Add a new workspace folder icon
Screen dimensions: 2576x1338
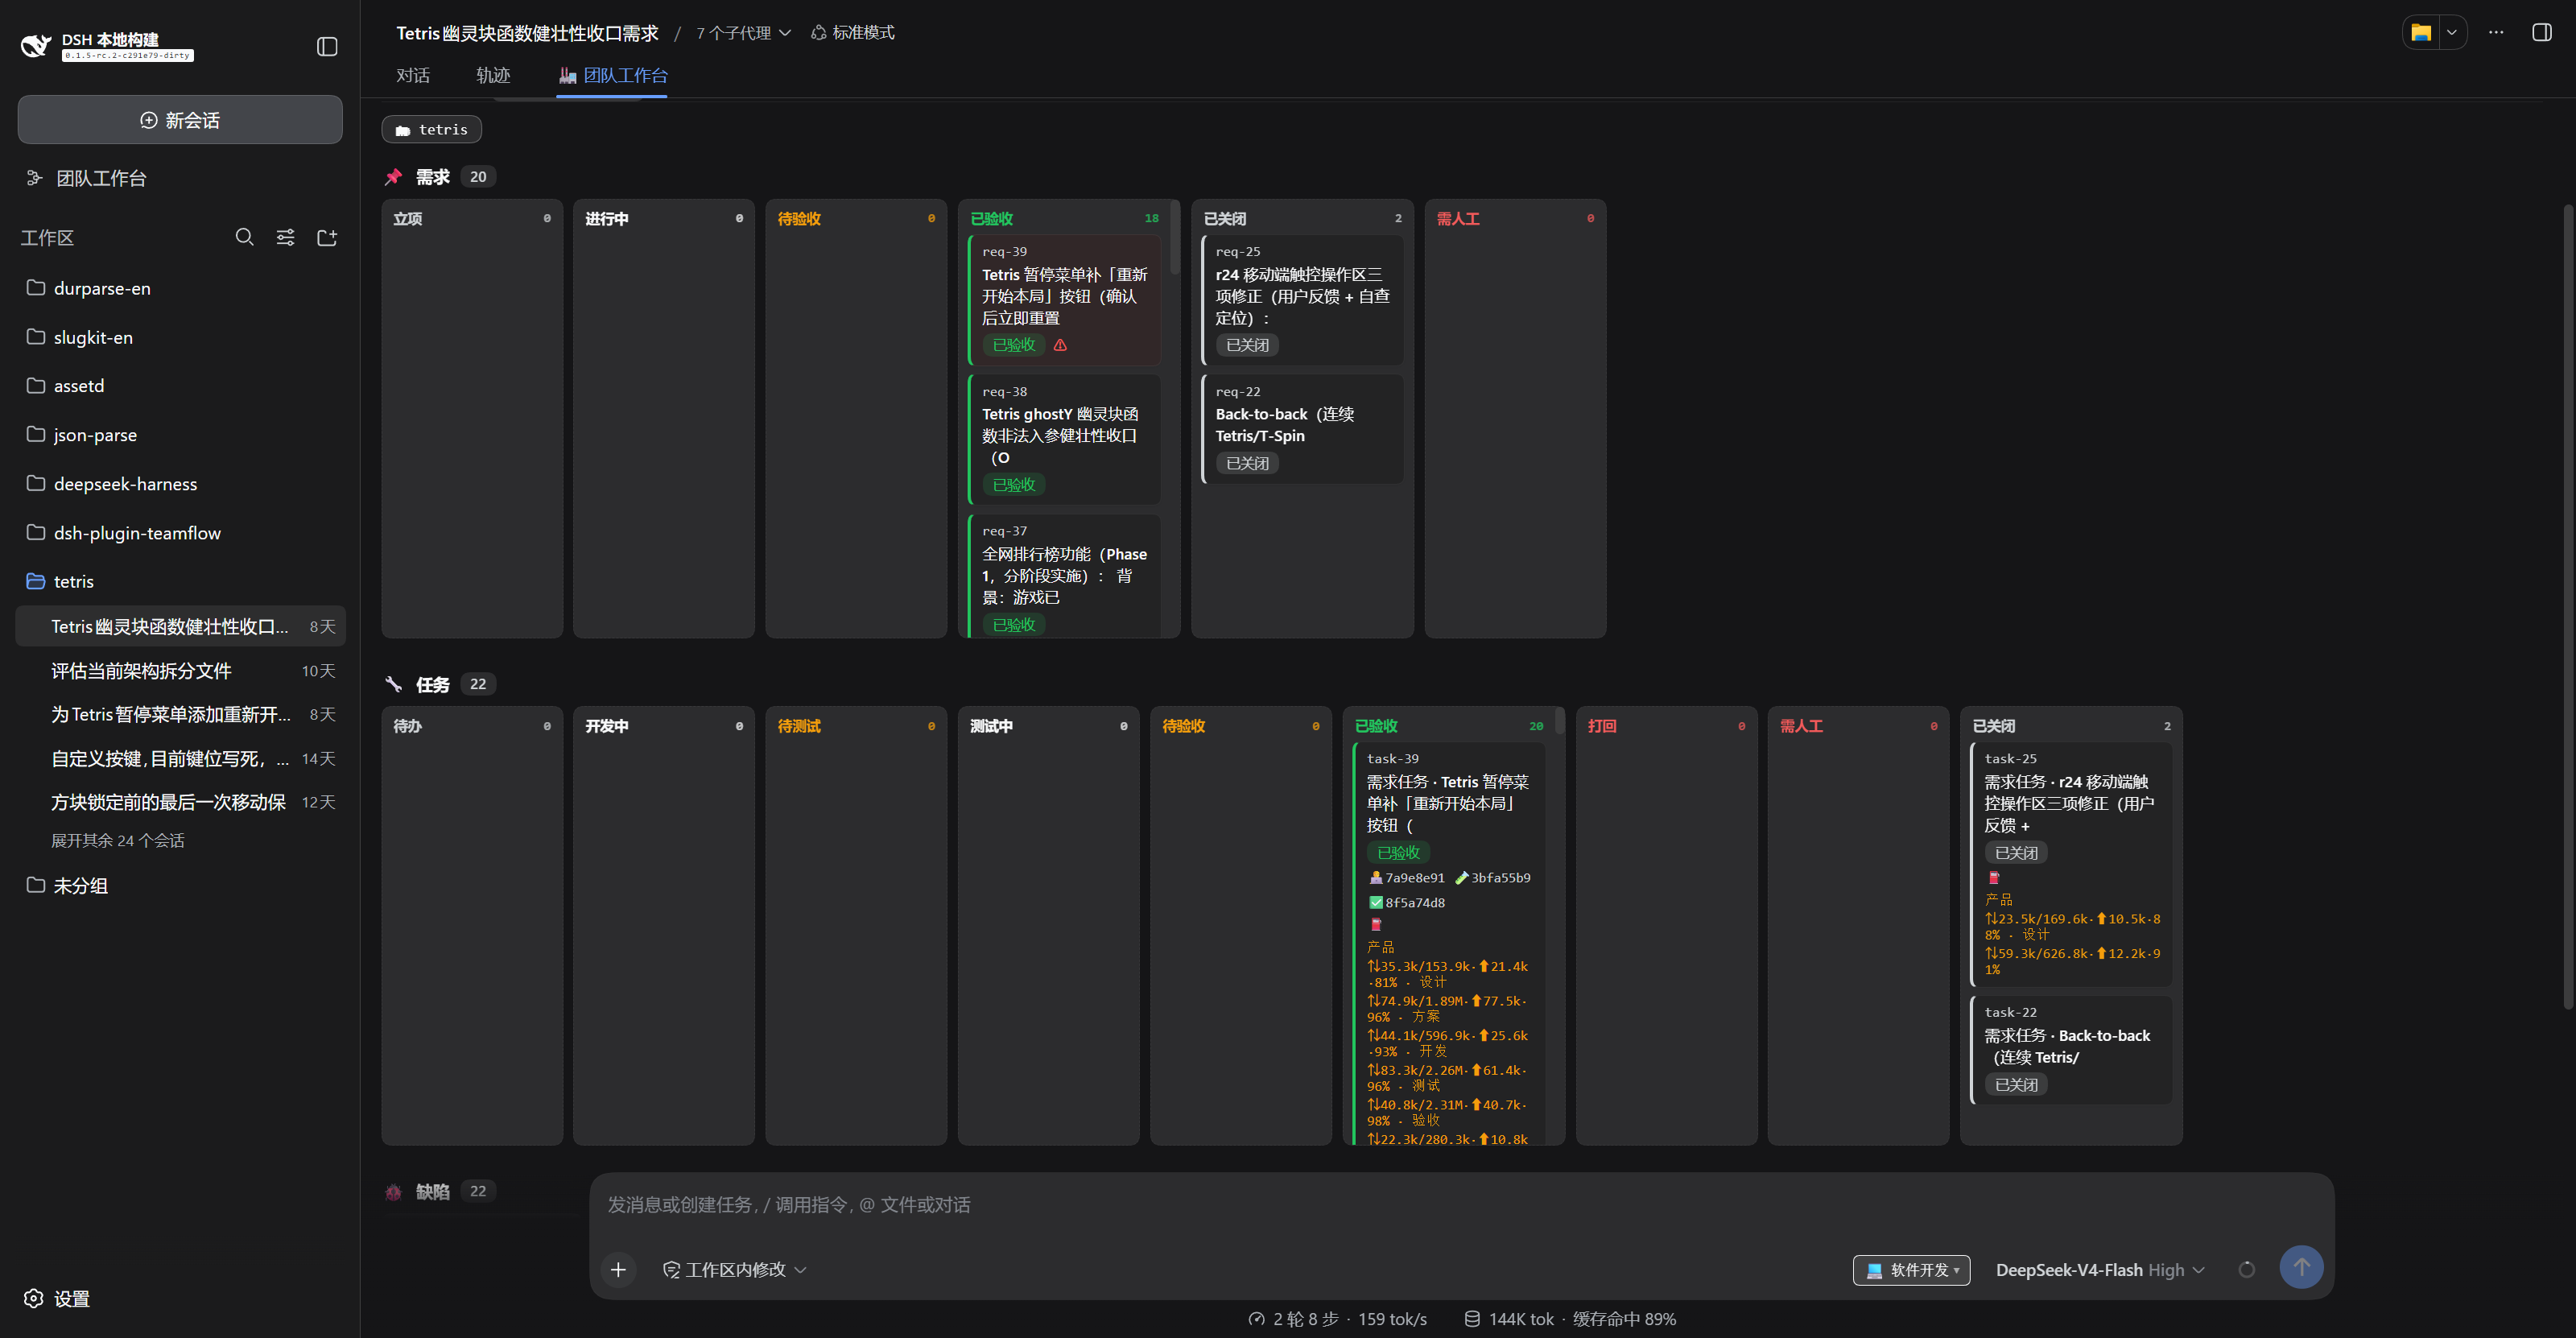[327, 237]
